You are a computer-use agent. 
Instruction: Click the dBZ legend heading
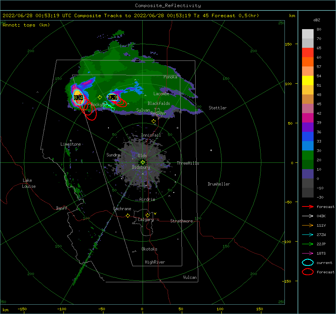click(x=317, y=20)
